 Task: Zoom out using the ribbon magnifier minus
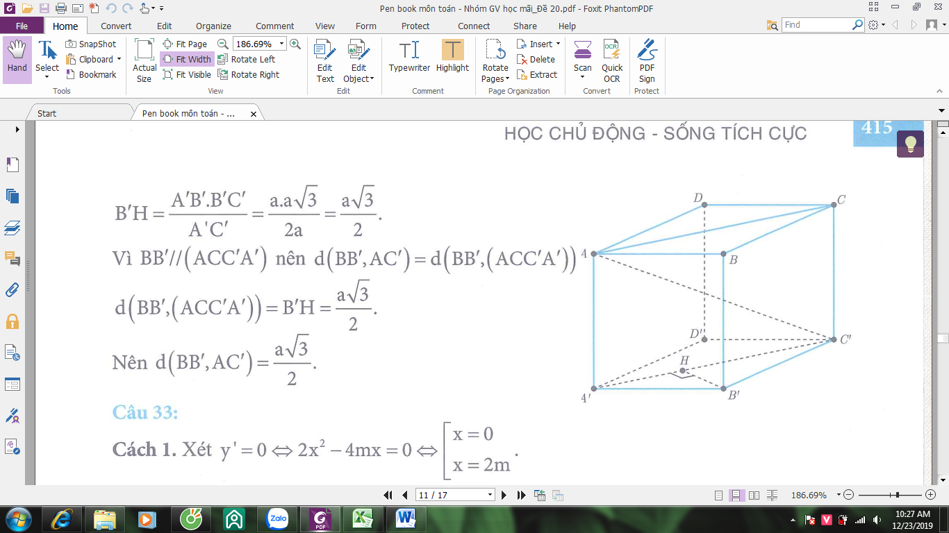click(x=222, y=44)
